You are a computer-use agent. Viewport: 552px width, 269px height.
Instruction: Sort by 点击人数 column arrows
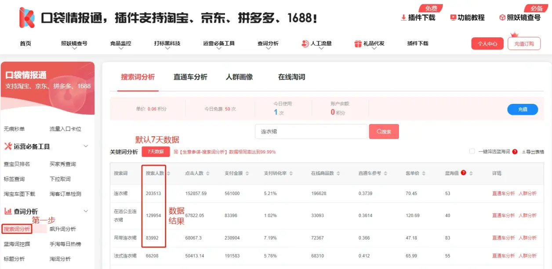[207, 173]
